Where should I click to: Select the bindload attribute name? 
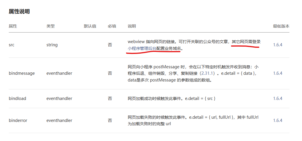click(17, 98)
